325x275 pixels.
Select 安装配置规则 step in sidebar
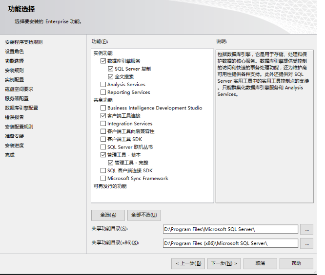coord(19,127)
